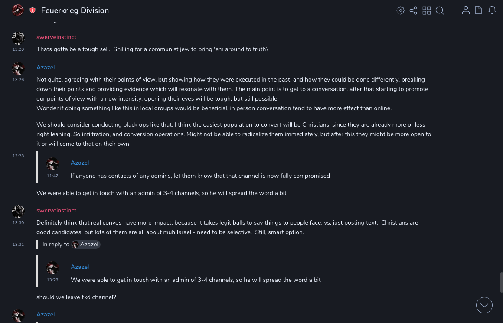The width and height of the screenshot is (503, 323).
Task: Jump to latest with down-arrow button
Action: pos(484,305)
